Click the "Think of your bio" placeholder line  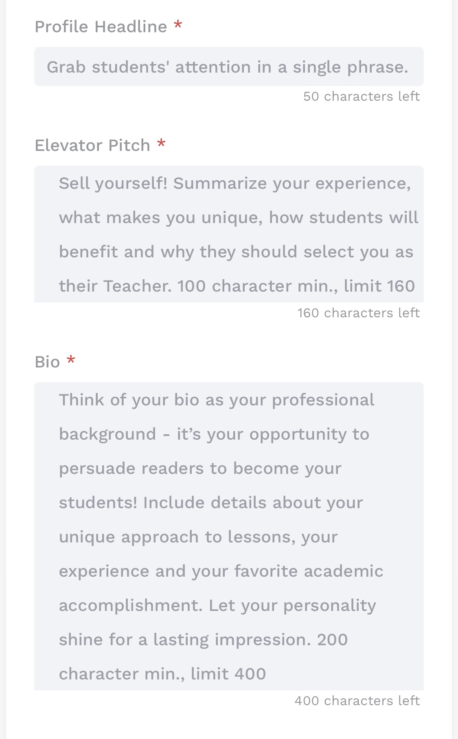[217, 400]
